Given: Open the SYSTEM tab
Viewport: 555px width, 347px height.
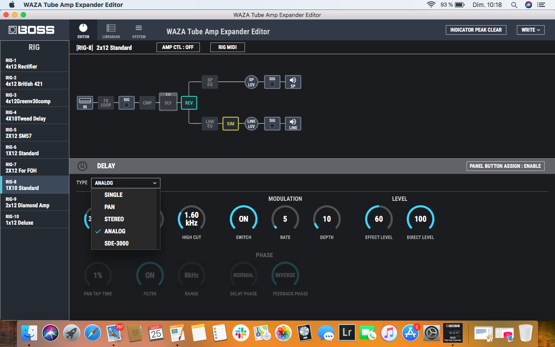Looking at the screenshot, I should coord(138,29).
